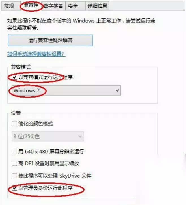Tick 使此程序可以处理 SkyDrive 文件 checkbox
Screen dimensions: 186x205
click(x=14, y=176)
